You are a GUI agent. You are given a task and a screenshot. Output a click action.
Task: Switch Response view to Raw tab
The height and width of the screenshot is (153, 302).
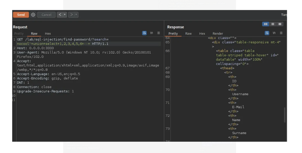click(188, 33)
